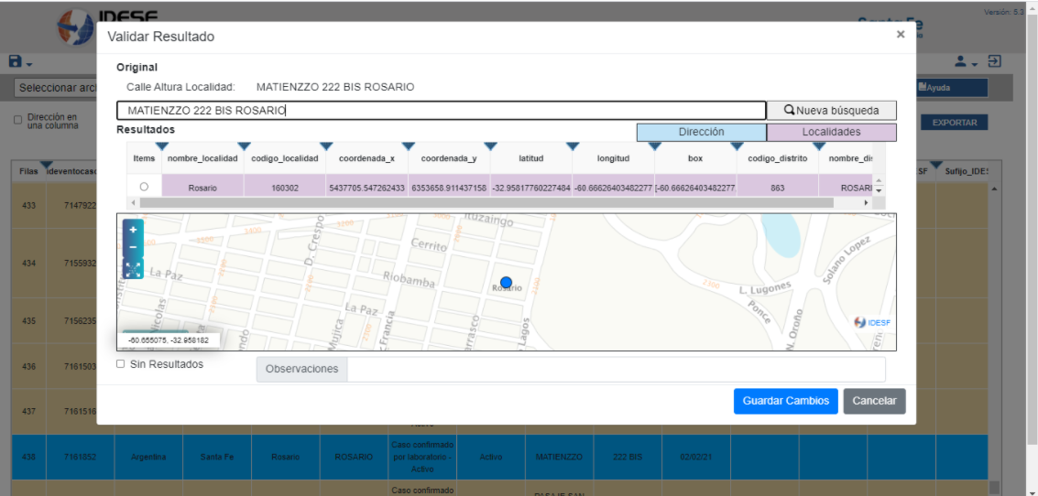Image resolution: width=1038 pixels, height=496 pixels.
Task: Click Santa Fe cell in row 438
Action: click(x=217, y=457)
